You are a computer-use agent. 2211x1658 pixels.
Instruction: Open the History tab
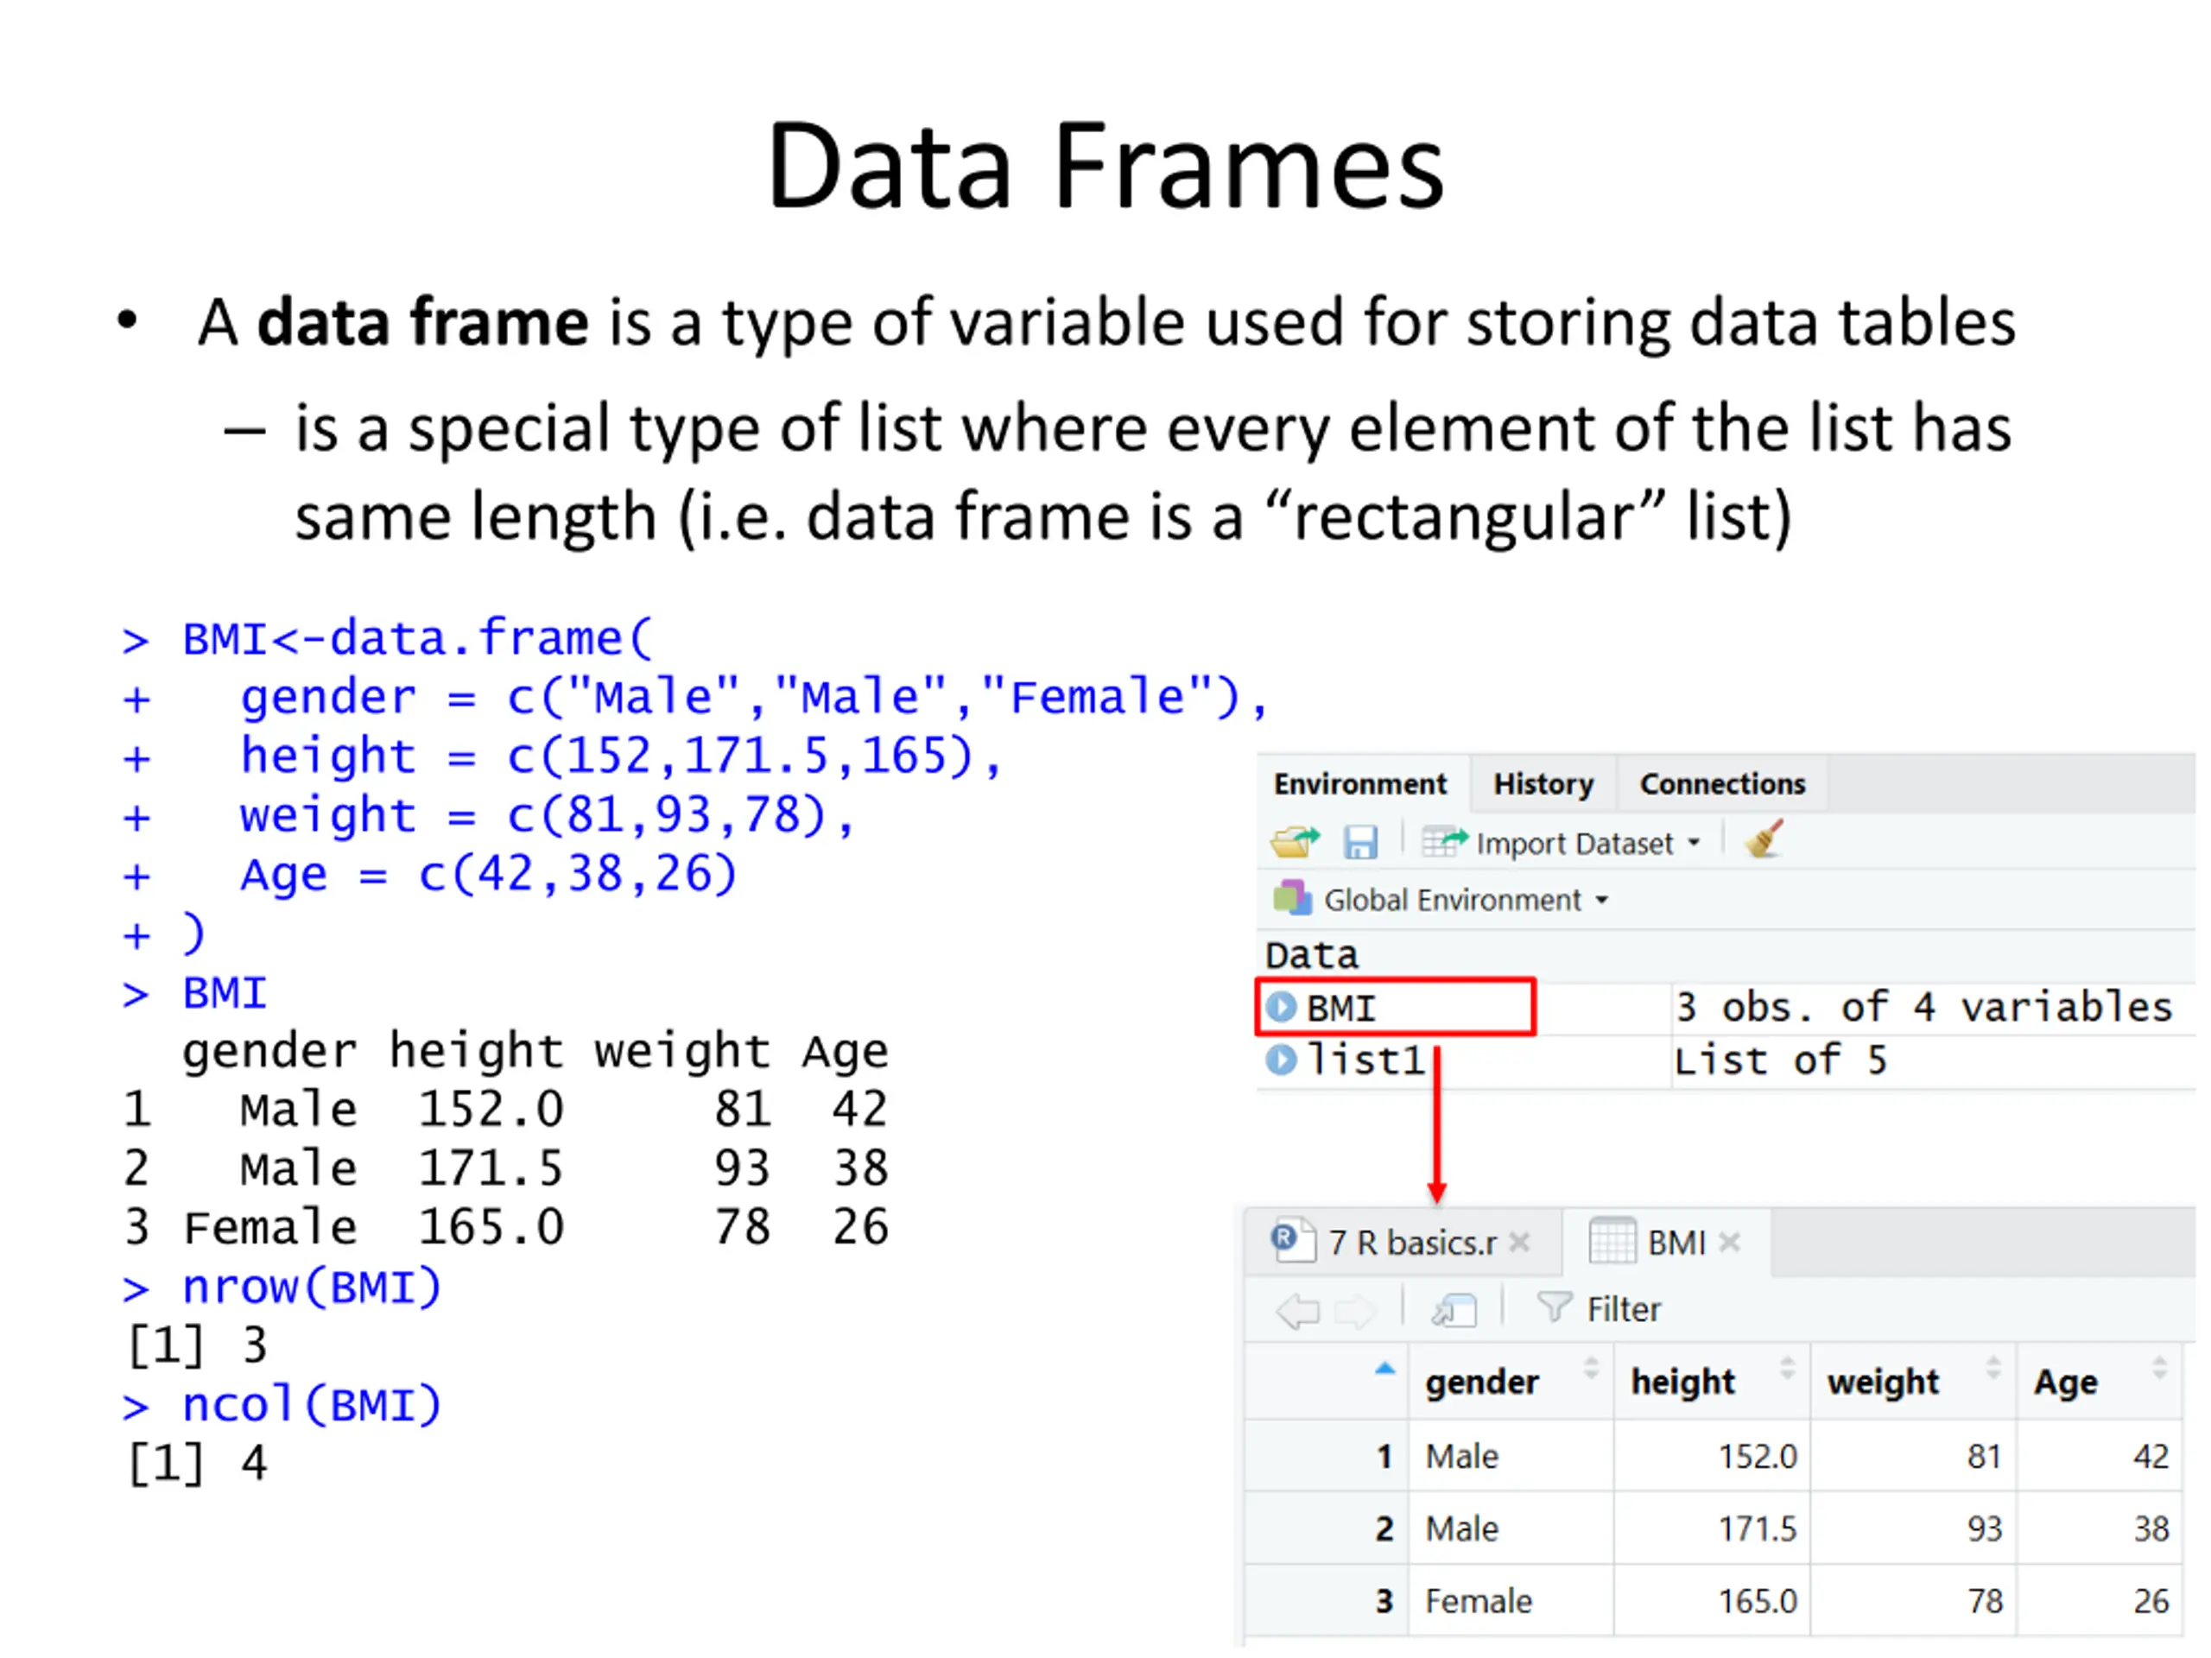coord(1543,784)
